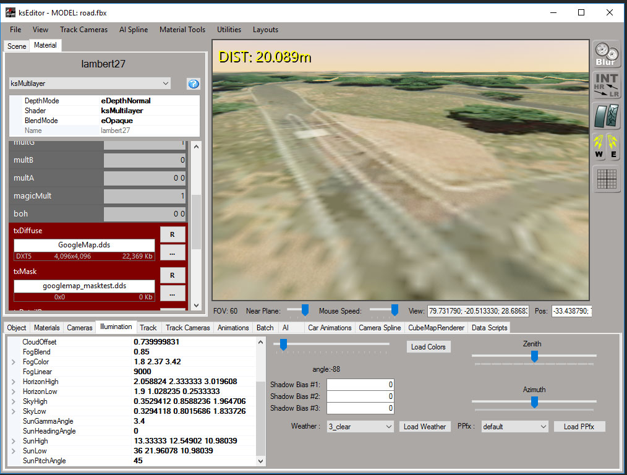Toggle the W E lights icon
The width and height of the screenshot is (627, 475).
606,147
